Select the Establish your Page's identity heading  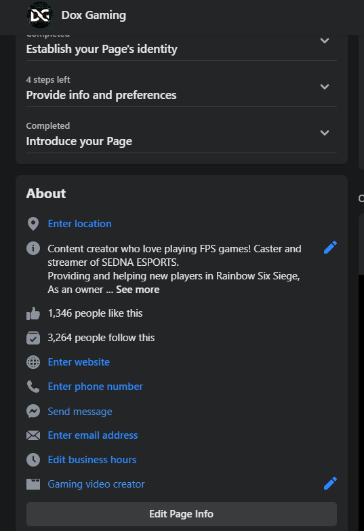(102, 49)
